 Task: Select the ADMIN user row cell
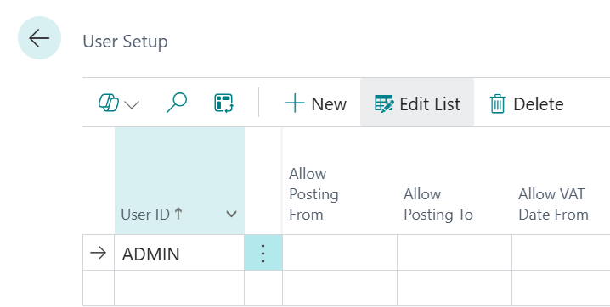(x=179, y=253)
